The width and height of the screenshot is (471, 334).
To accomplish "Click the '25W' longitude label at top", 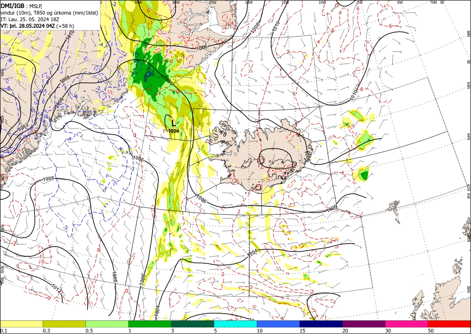I will pyautogui.click(x=212, y=2).
